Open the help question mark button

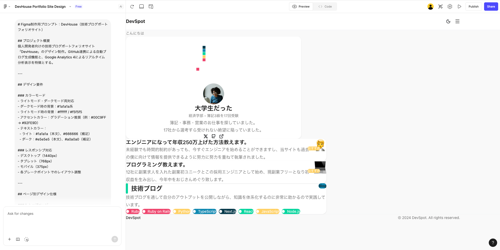point(493,243)
